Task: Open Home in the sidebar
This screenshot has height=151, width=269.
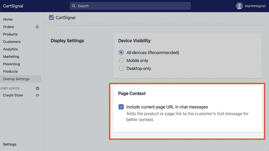Action: click(x=8, y=19)
